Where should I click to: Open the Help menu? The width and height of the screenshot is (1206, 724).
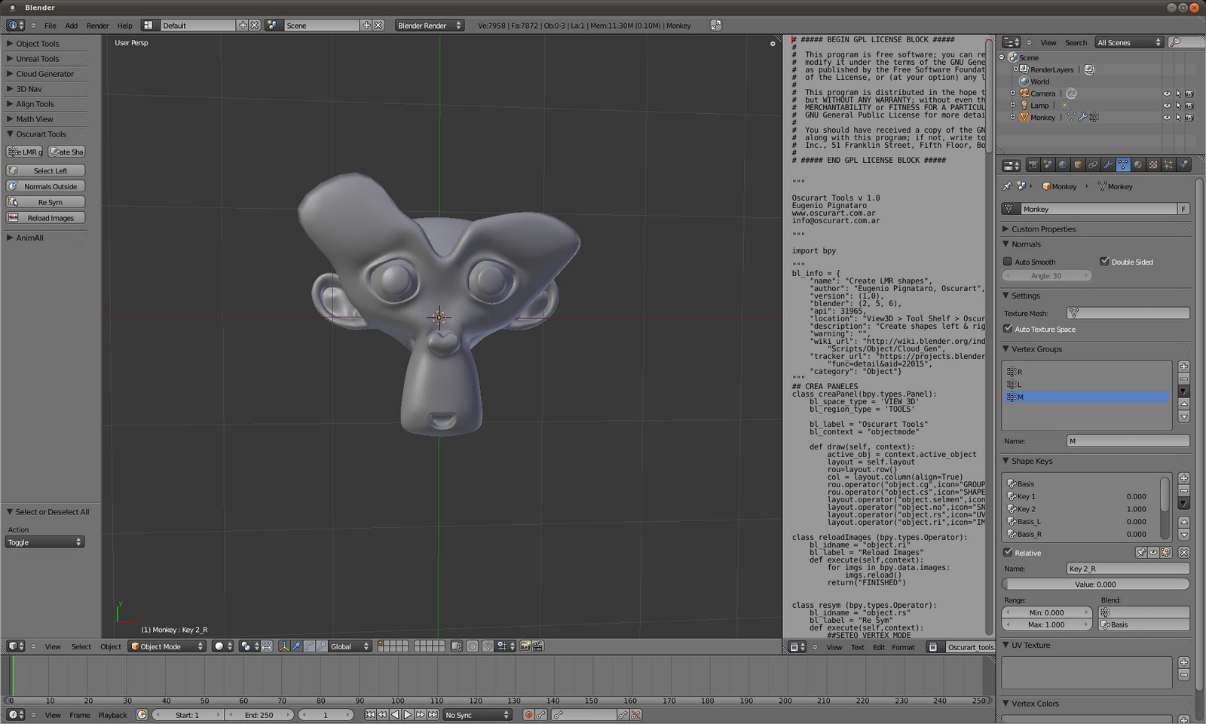pos(125,26)
